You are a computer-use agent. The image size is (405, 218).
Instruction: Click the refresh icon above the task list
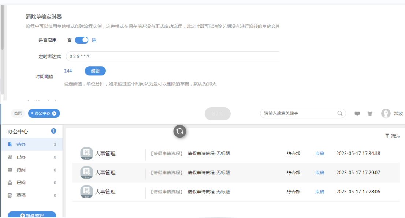pos(179,131)
